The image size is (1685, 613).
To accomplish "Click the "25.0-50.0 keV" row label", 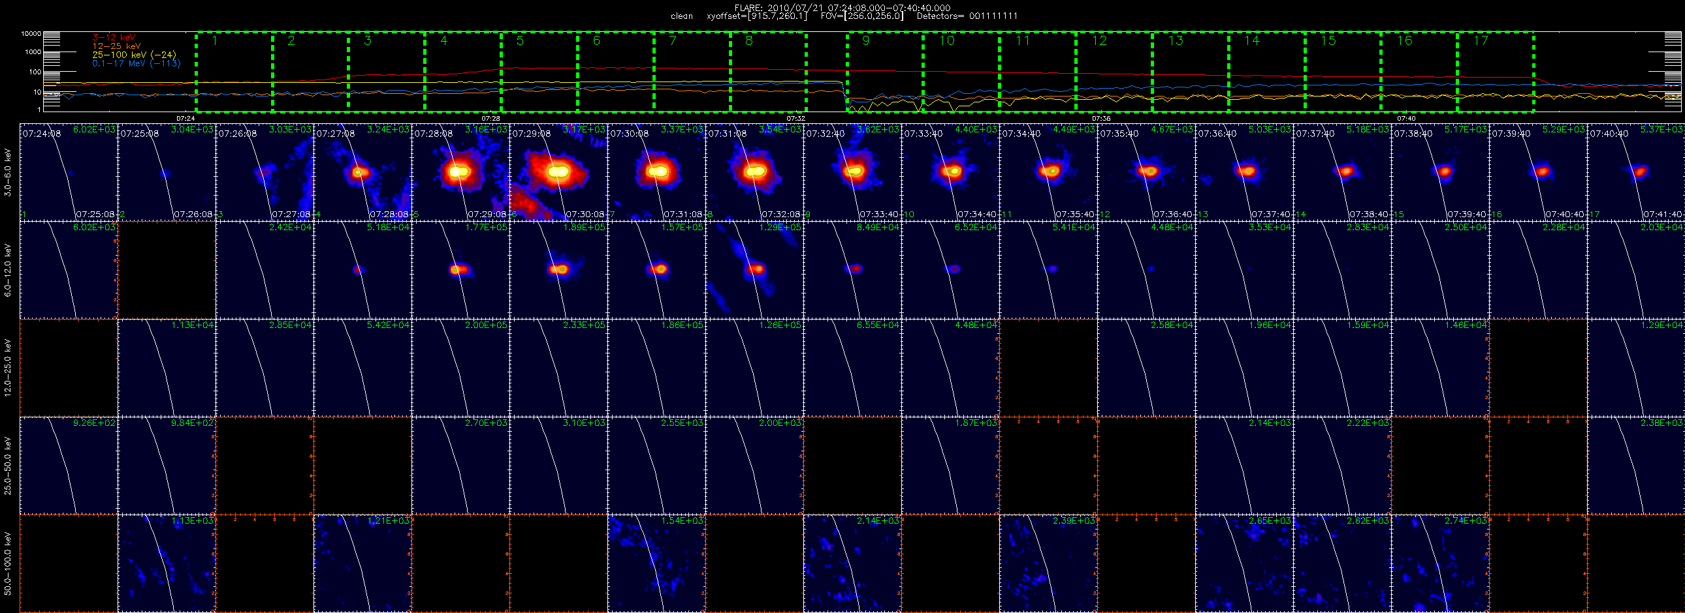I will click(x=8, y=466).
